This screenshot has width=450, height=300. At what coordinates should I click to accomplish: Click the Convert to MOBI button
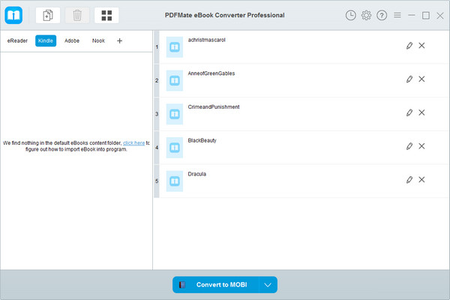217,285
